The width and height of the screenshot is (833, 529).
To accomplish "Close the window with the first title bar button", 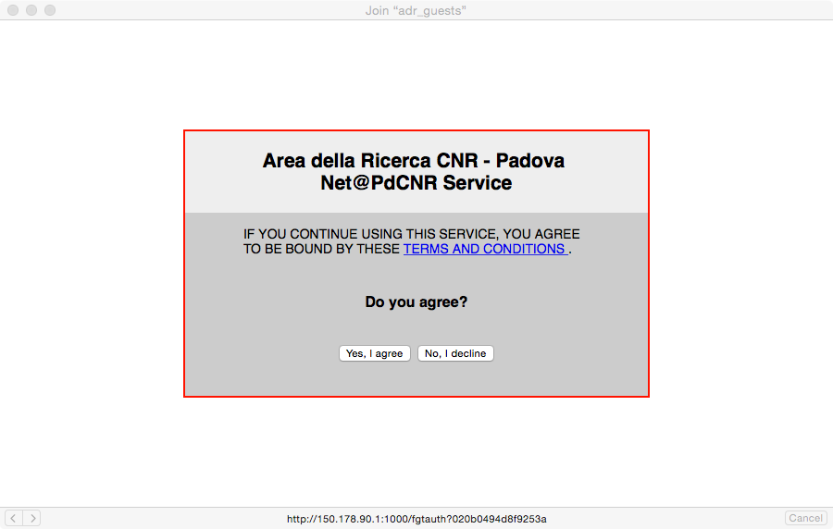I will click(x=13, y=10).
